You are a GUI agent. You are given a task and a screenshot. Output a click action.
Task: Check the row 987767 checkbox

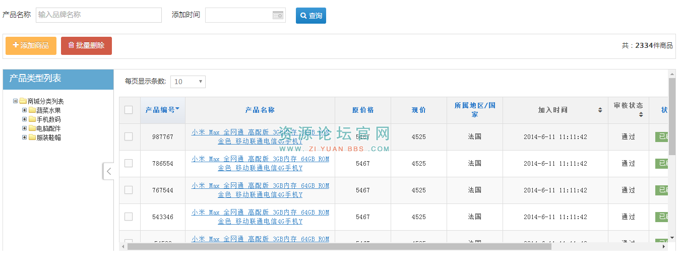[x=129, y=136]
